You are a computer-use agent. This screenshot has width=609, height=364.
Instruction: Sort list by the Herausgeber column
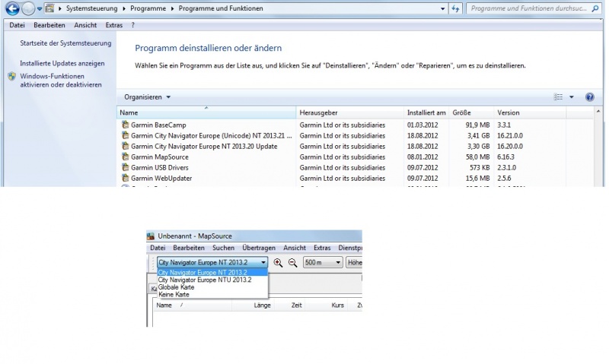point(349,112)
